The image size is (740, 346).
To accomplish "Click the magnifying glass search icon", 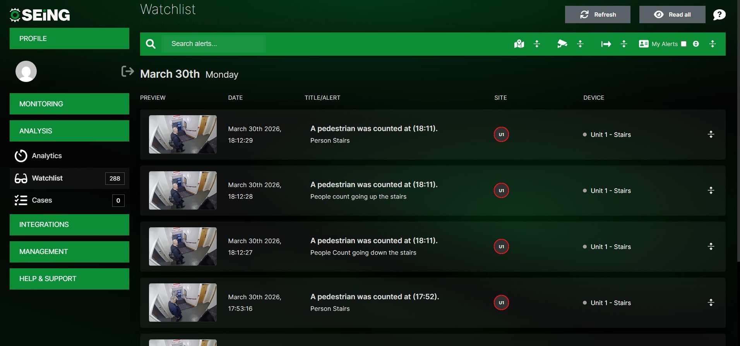I will [x=151, y=44].
